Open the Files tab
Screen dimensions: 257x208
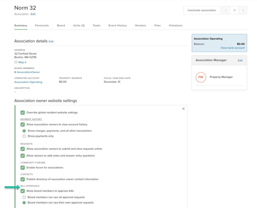click(157, 26)
